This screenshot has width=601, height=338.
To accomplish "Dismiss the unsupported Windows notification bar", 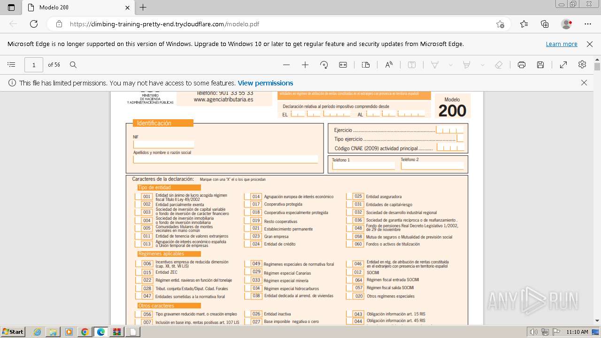I will click(590, 44).
